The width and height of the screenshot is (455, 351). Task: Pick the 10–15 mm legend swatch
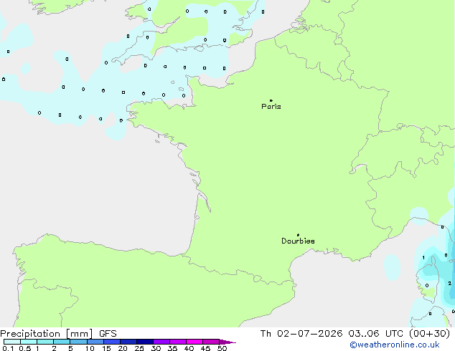95,342
